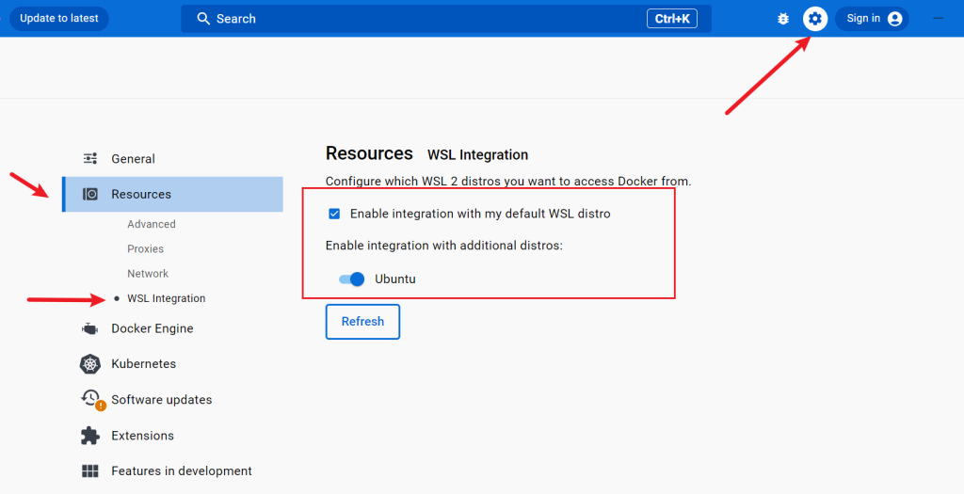Click the Kubernetes helm wheel icon
The height and width of the screenshot is (494, 964).
click(x=90, y=364)
